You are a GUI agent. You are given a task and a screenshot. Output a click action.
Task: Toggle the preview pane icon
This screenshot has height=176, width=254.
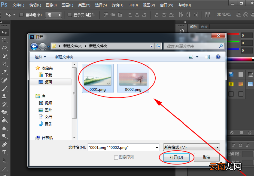click(x=207, y=57)
